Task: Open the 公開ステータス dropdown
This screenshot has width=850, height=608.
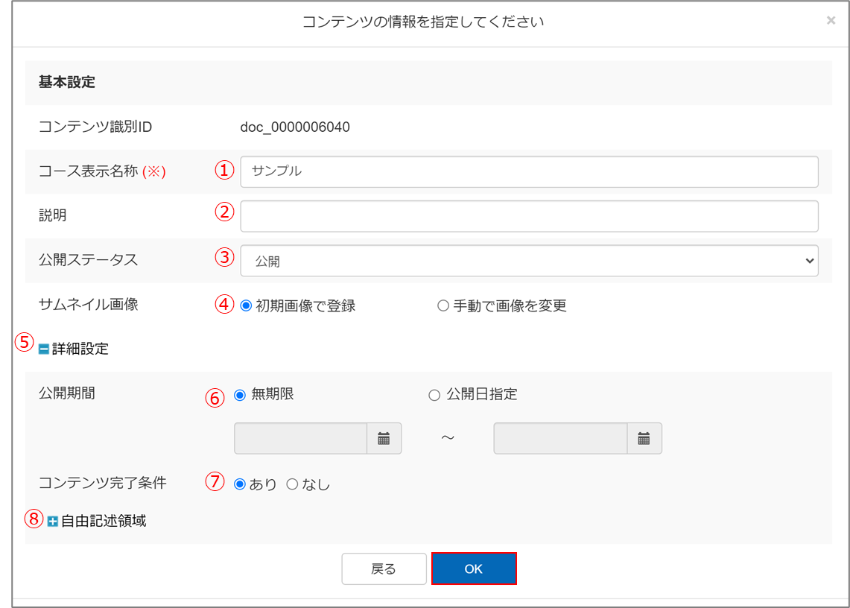Action: point(529,261)
